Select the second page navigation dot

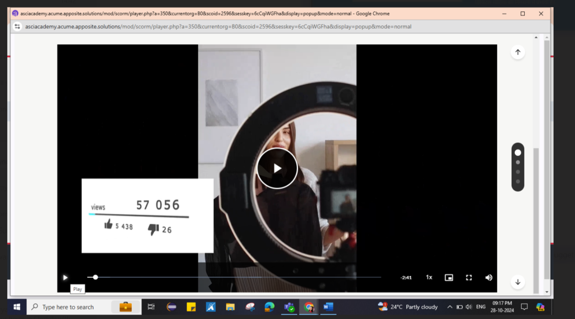518,162
